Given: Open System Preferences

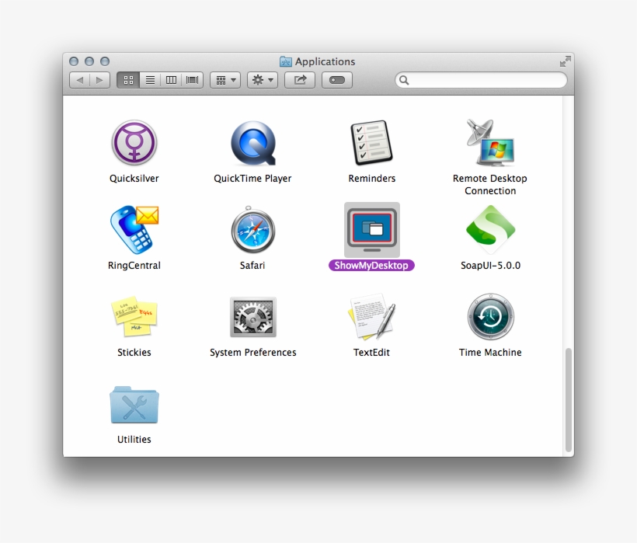Looking at the screenshot, I should [252, 317].
